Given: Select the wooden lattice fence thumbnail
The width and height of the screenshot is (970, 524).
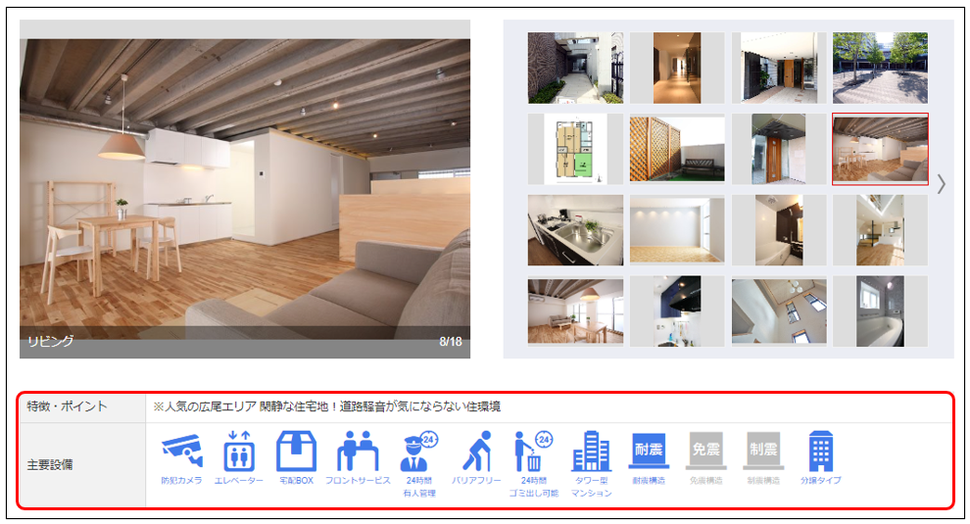Looking at the screenshot, I should (677, 149).
